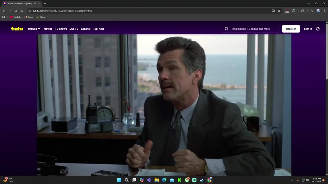
Task: Open notifications bell icon
Action: click(323, 180)
